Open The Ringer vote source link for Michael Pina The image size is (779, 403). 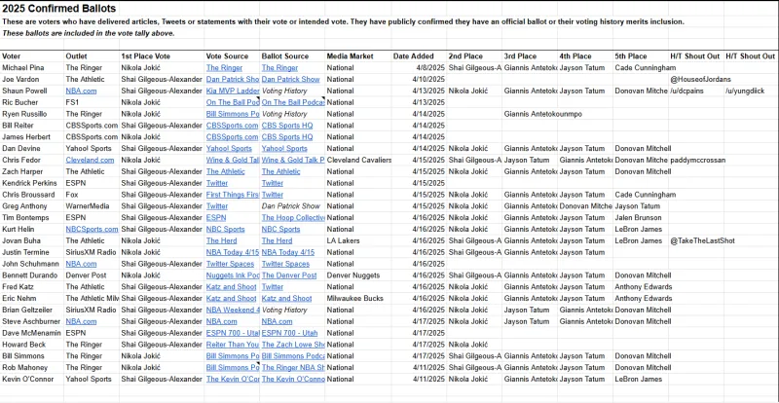[x=224, y=68]
